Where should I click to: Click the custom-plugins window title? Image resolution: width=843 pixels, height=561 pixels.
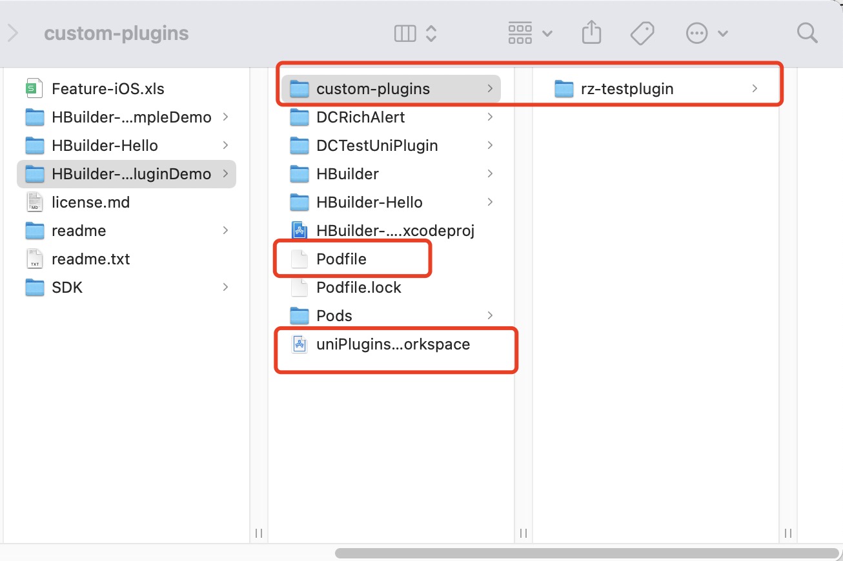(116, 33)
